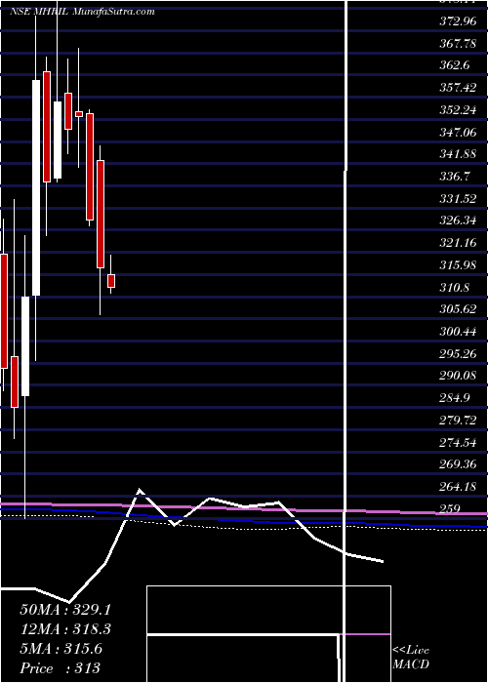Click the latest small red candlestick near 313
Viewport: 488px width, 683px height.
[x=111, y=281]
